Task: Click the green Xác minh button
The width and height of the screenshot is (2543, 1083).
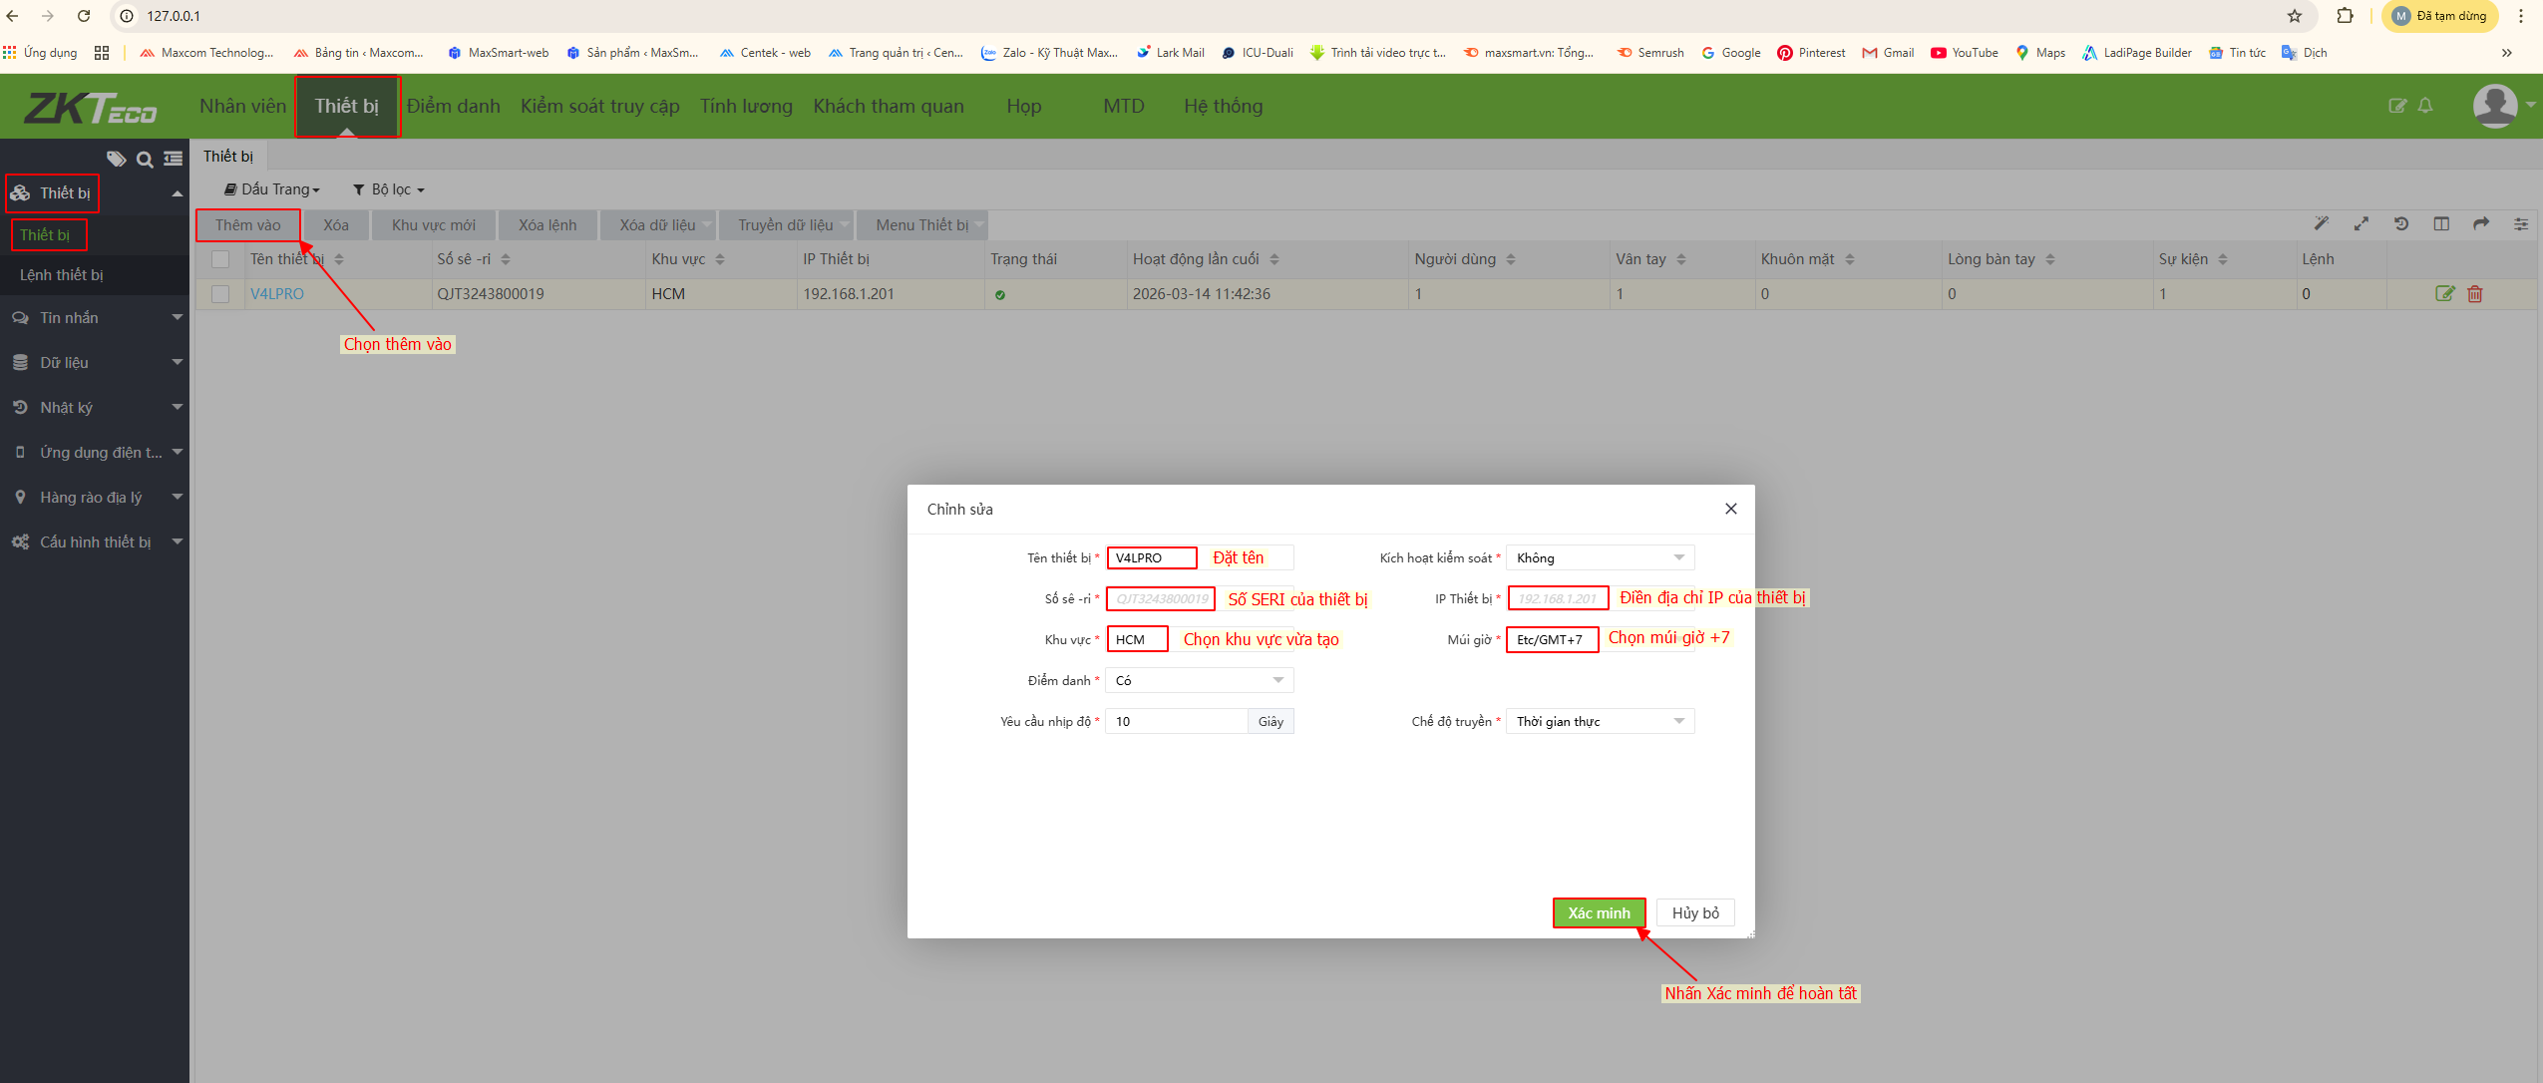Action: click(x=1599, y=913)
